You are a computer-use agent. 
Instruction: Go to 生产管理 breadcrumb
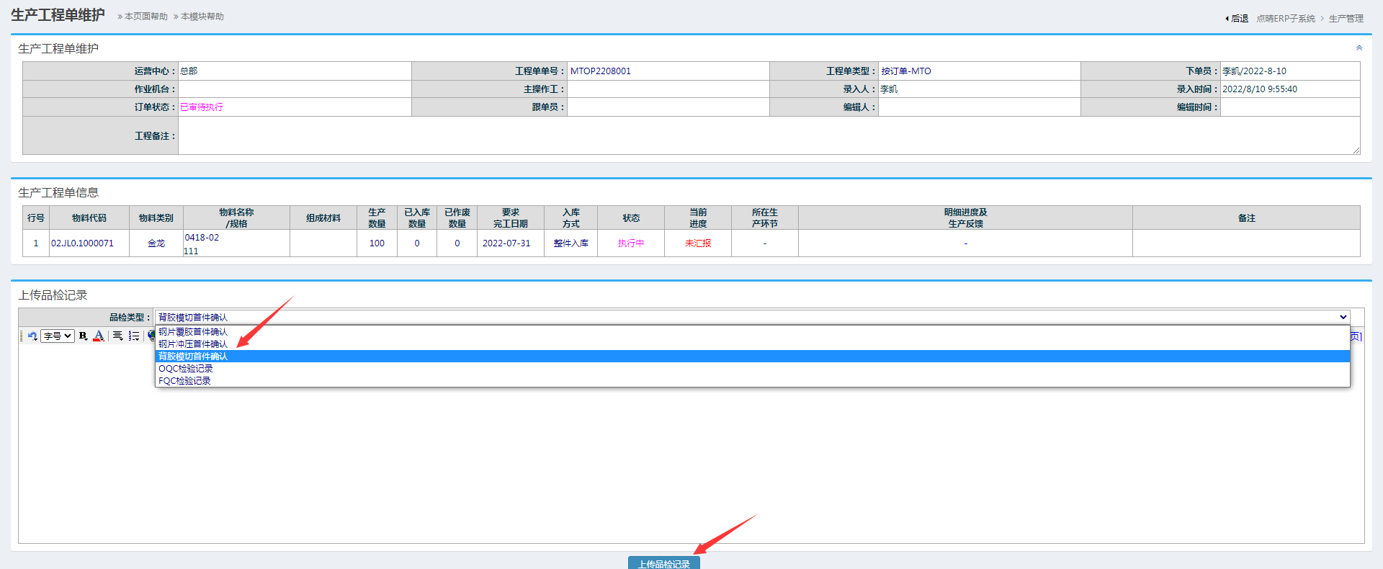[x=1346, y=18]
